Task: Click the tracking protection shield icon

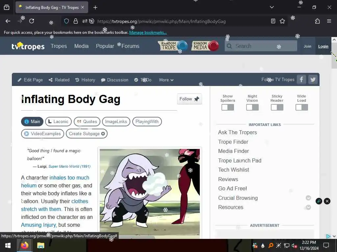Action: 66,21
